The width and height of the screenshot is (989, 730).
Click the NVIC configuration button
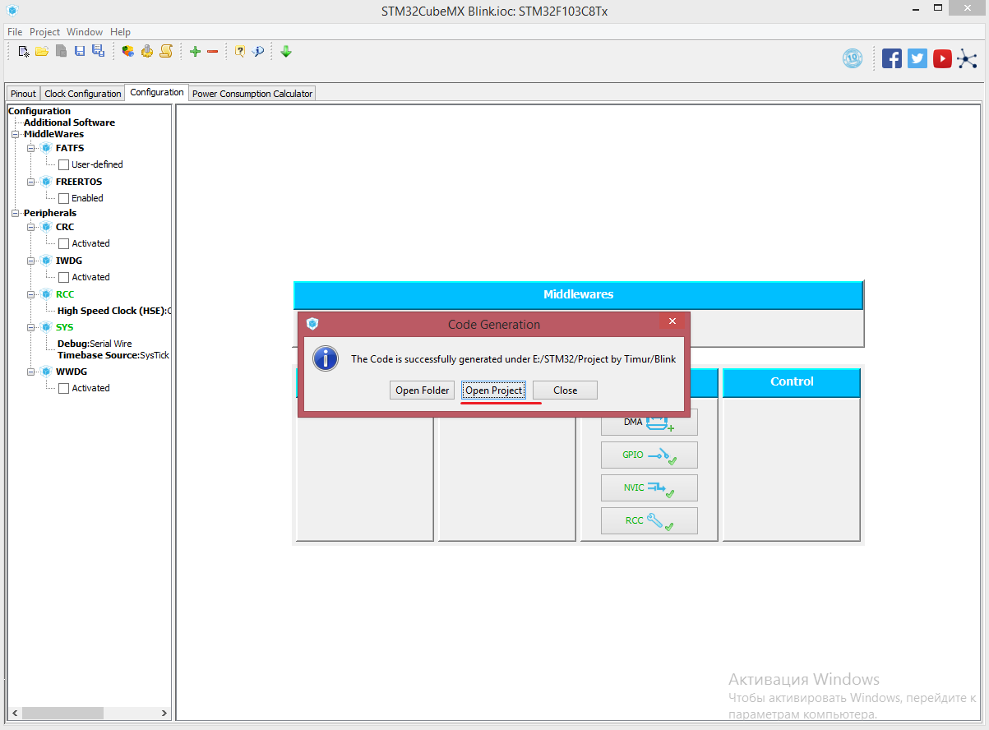coord(649,487)
